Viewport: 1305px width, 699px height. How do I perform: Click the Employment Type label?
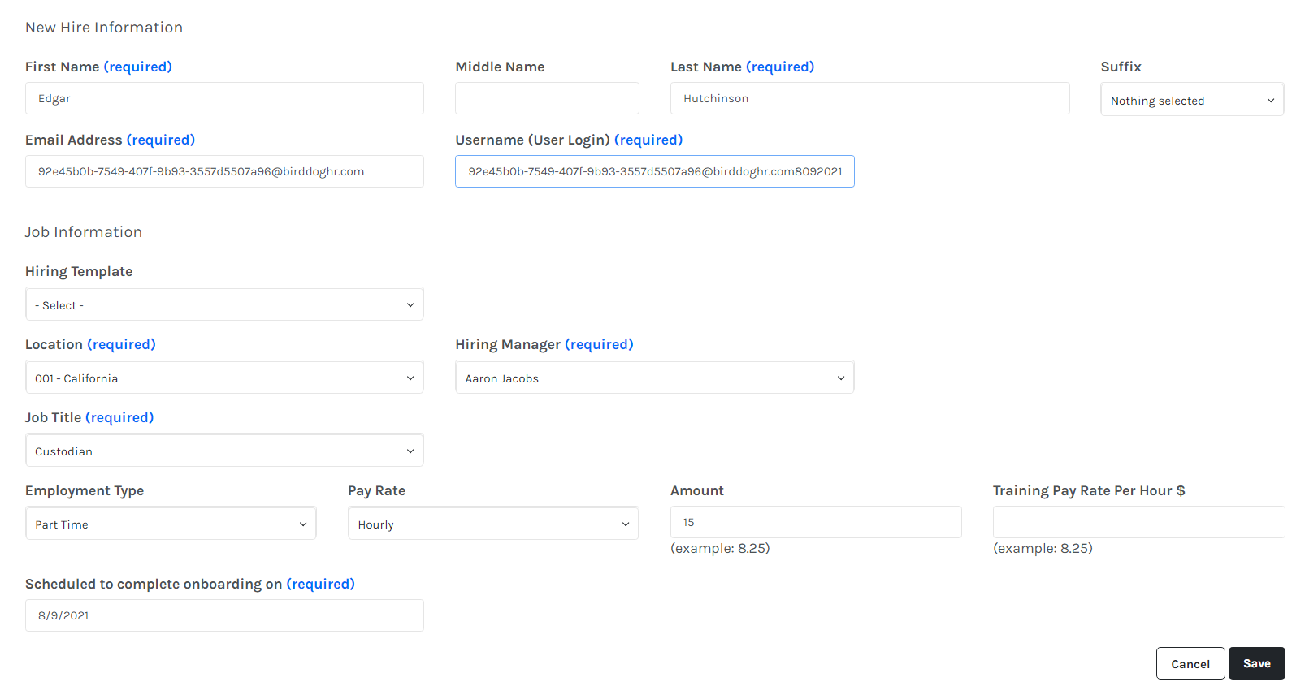click(x=85, y=490)
